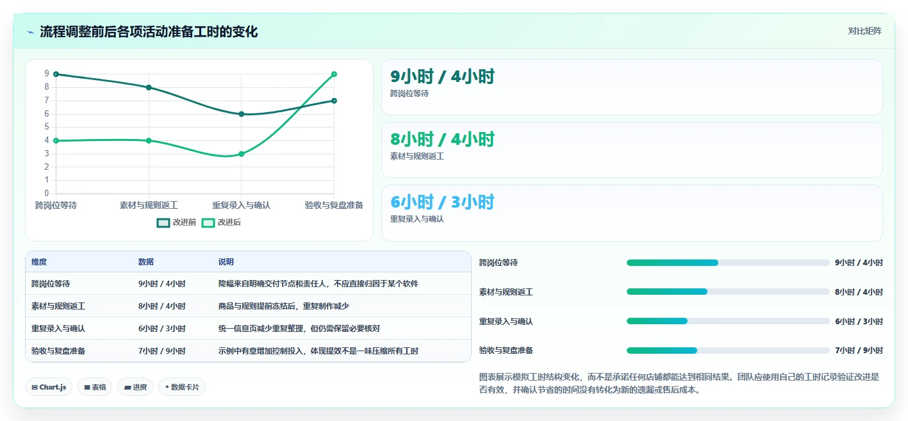Click the 对比矩阵 label in header
The width and height of the screenshot is (908, 421).
[864, 31]
